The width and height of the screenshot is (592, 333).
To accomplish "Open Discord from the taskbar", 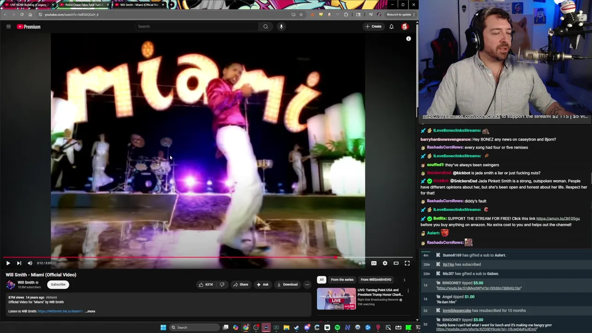I will 307,327.
